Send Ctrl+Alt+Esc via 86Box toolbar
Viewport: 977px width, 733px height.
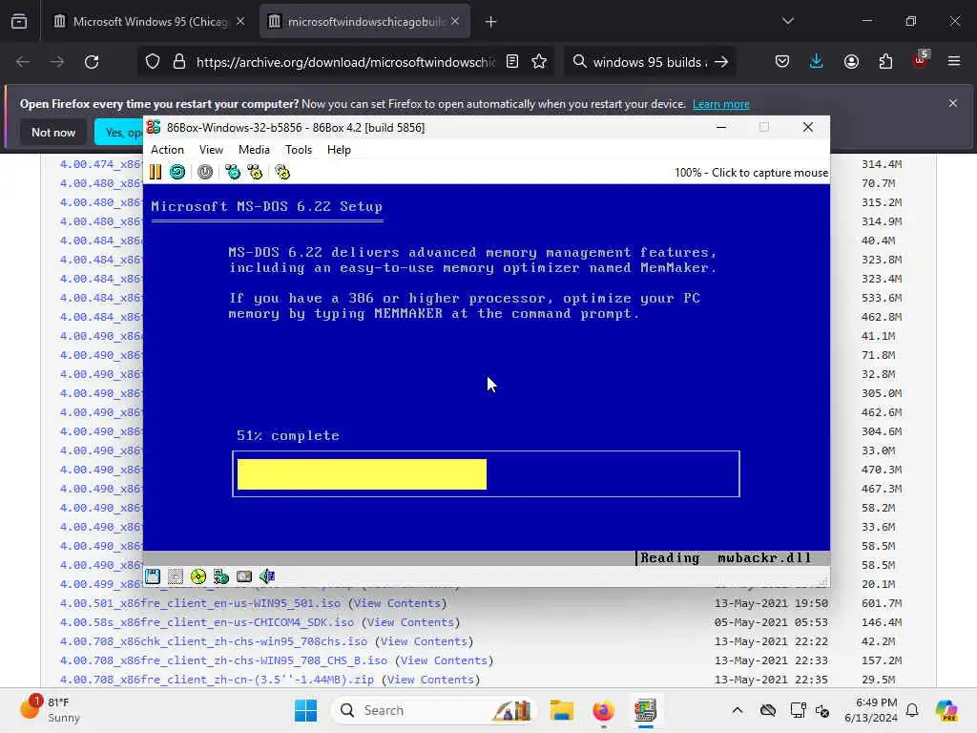(x=256, y=172)
